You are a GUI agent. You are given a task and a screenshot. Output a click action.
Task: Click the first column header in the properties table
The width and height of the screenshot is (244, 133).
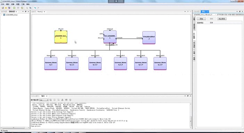pos(200,23)
